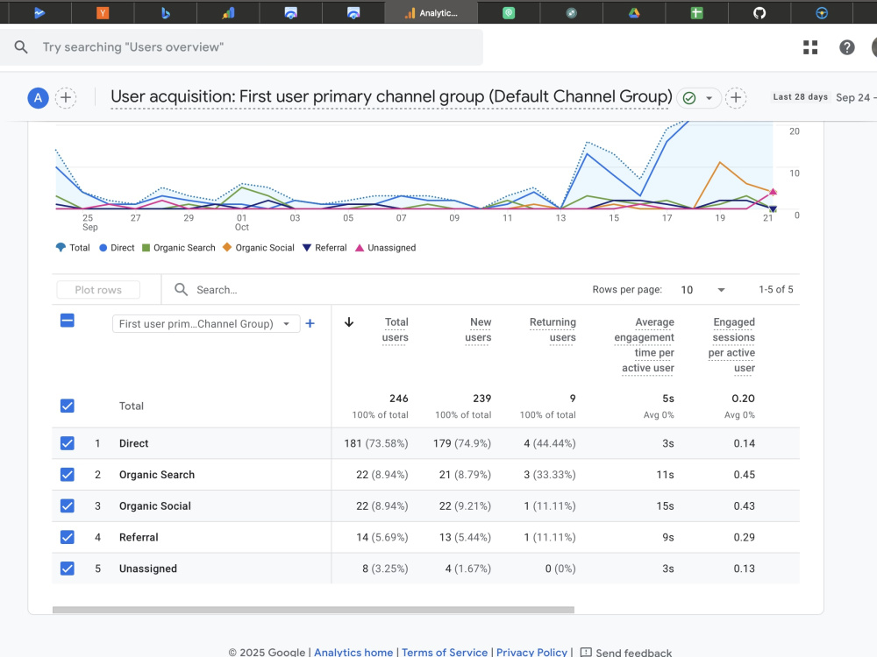Open the help question mark icon
Image resolution: width=877 pixels, height=657 pixels.
847,47
